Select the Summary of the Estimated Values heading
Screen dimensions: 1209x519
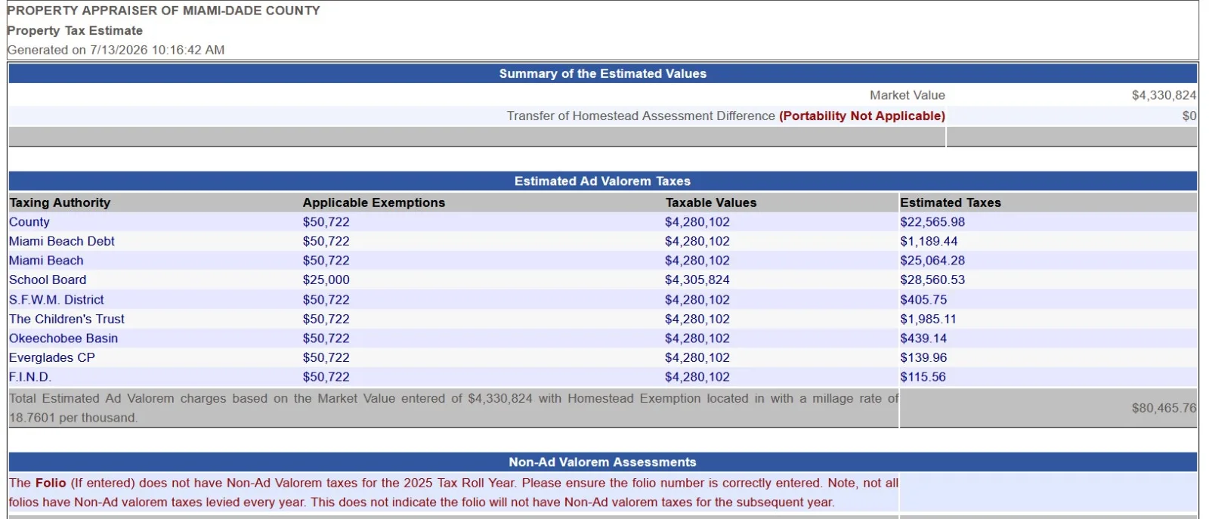603,73
